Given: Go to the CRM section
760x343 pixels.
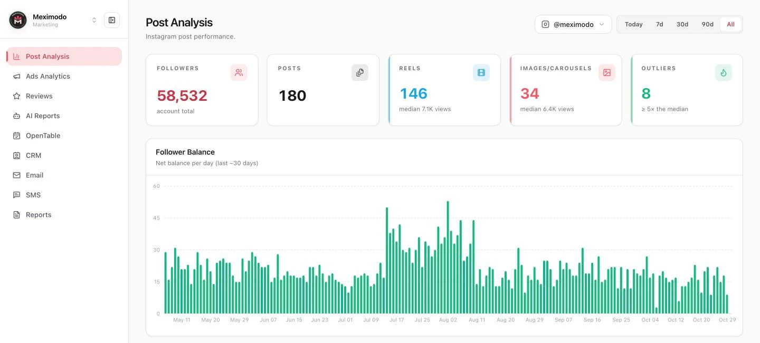Looking at the screenshot, I should click(64, 155).
